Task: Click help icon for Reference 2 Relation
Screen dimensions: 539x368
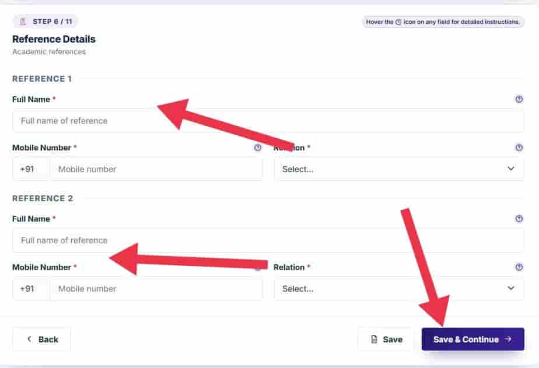Action: (x=519, y=267)
